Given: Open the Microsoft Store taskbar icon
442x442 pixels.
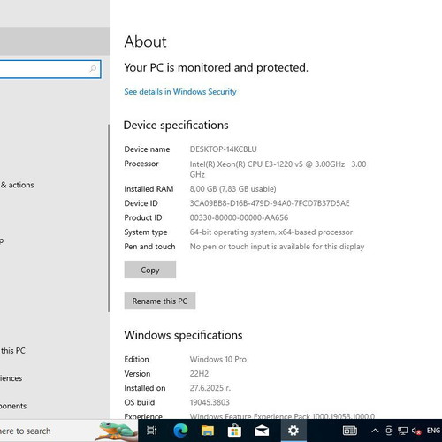Looking at the screenshot, I should pyautogui.click(x=234, y=431).
